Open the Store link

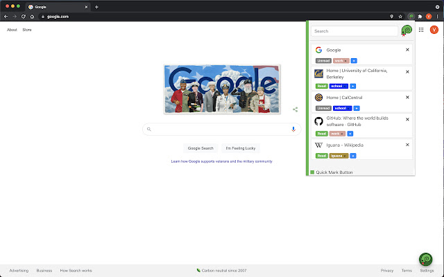pos(27,30)
